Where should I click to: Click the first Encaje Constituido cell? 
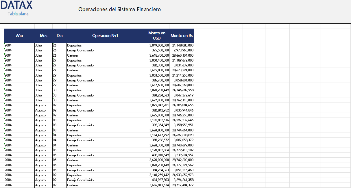tap(80, 50)
